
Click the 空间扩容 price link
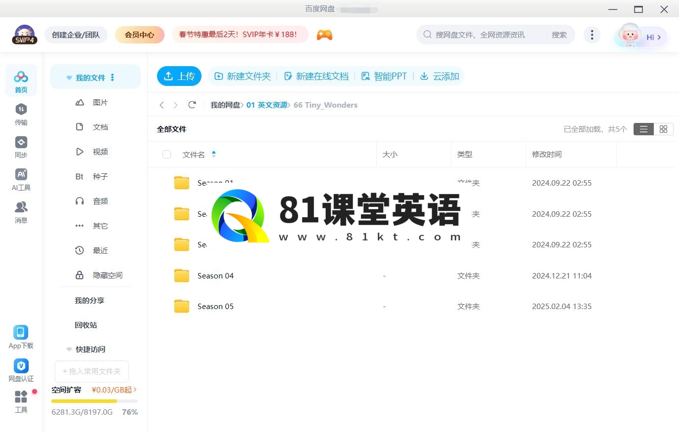[114, 390]
